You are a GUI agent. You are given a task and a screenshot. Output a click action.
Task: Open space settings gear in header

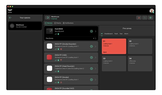150,18
